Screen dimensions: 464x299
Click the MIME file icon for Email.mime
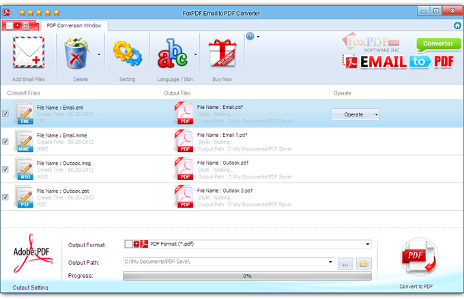[25, 141]
